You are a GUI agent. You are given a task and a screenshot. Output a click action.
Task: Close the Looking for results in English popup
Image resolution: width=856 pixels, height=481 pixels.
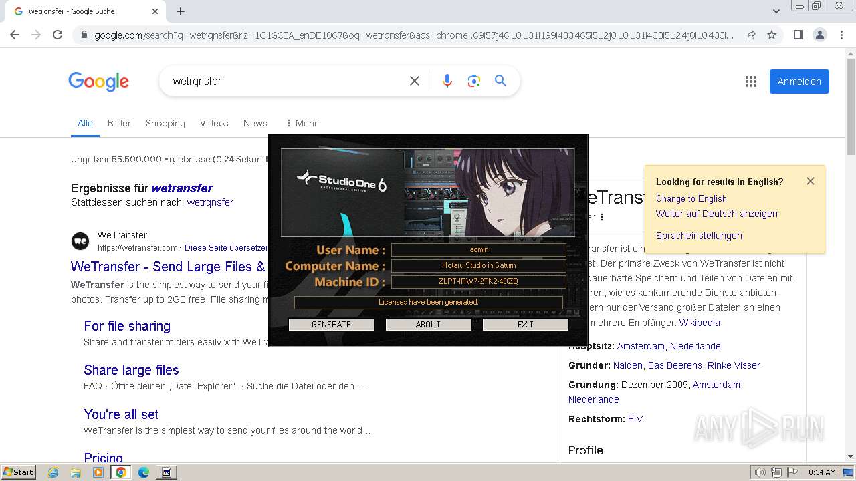[x=811, y=181]
